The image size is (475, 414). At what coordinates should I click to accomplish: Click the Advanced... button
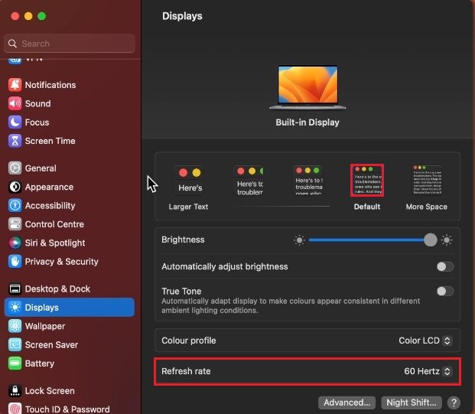coord(347,403)
